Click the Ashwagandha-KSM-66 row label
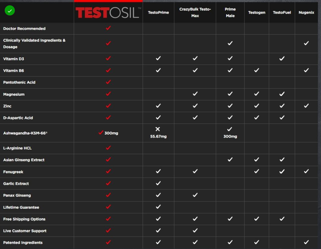 tap(25, 133)
